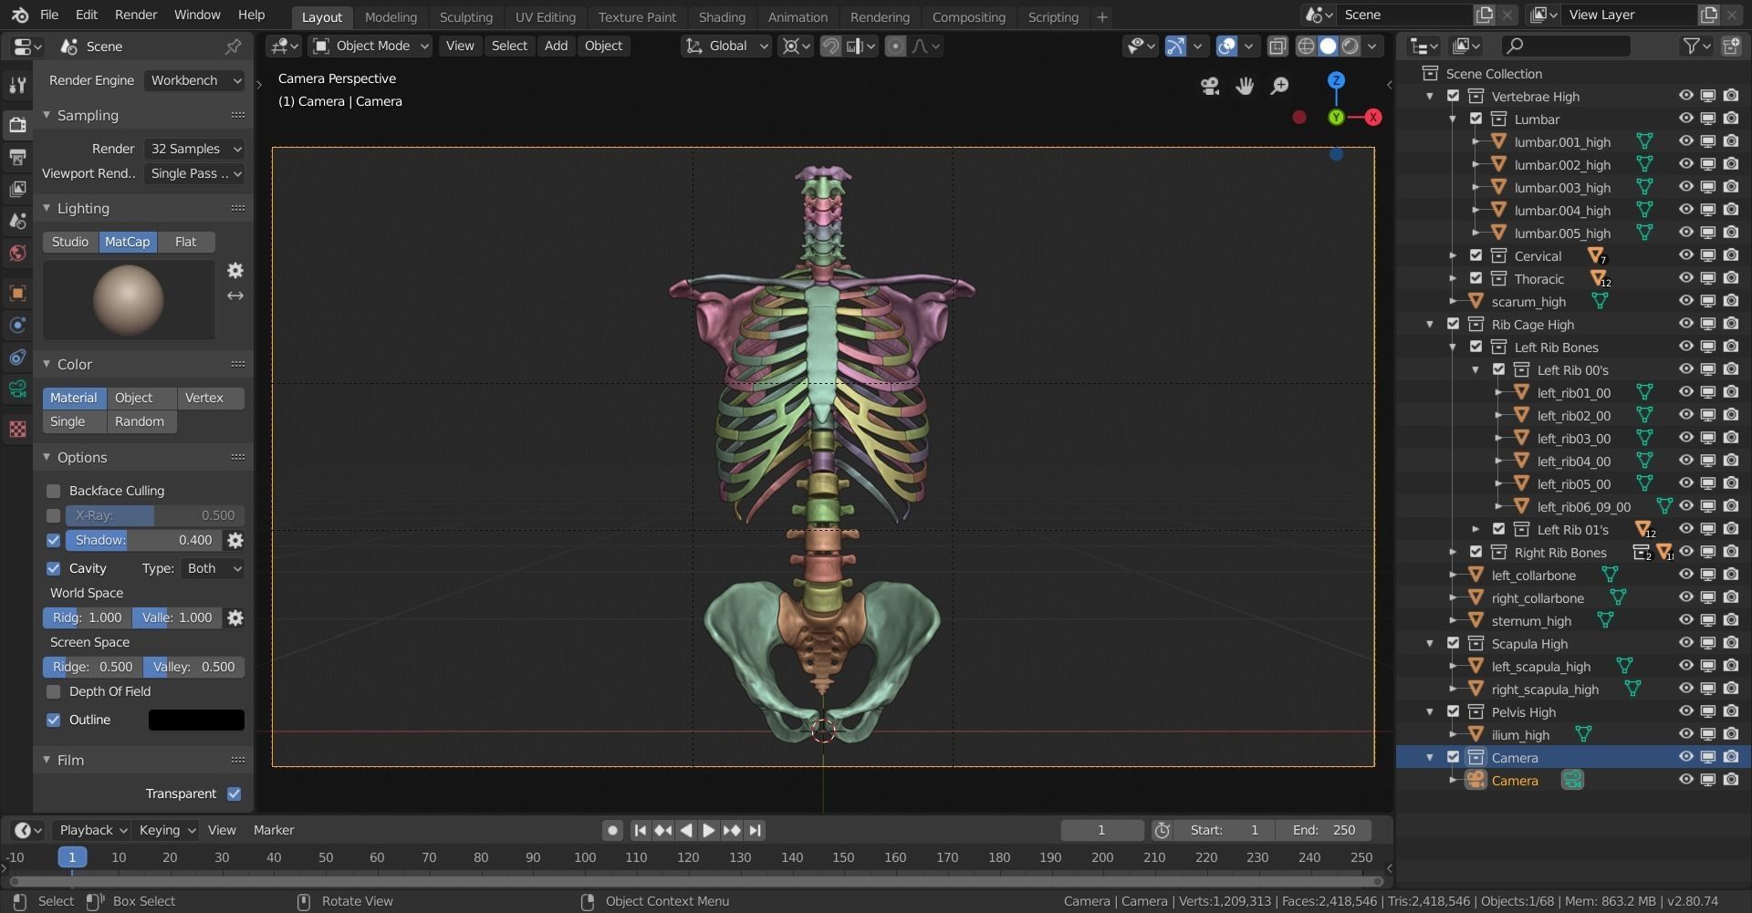
Task: Click the pan view hand icon
Action: pos(1245,86)
